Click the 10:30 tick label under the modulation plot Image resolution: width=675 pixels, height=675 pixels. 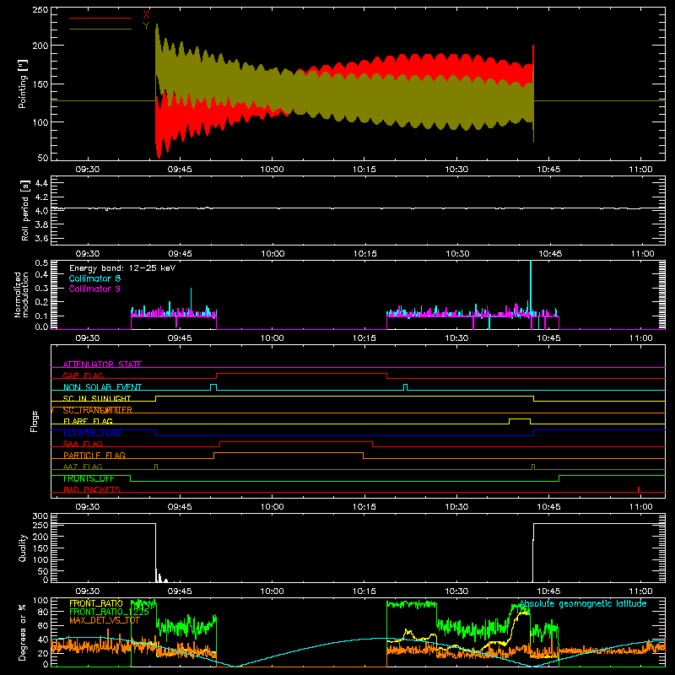(x=456, y=338)
